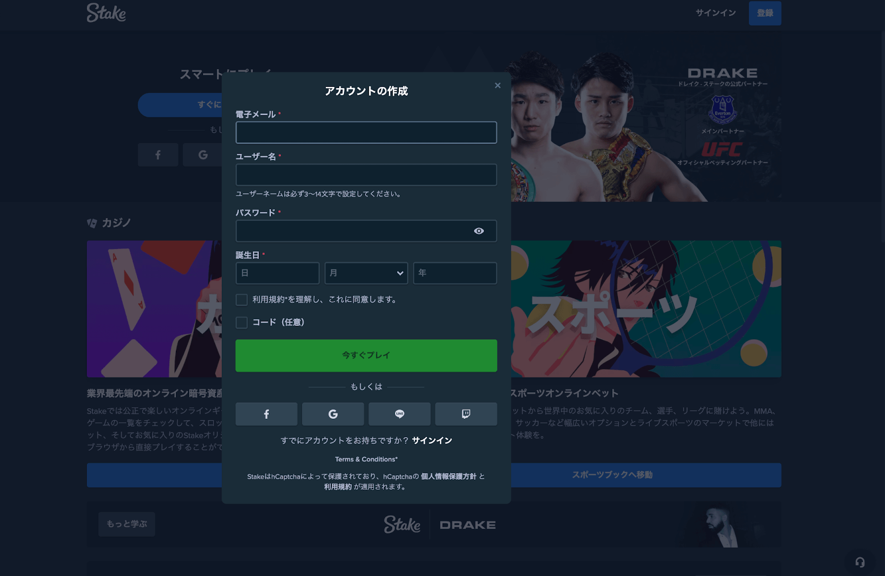The width and height of the screenshot is (885, 576).
Task: Sign up with Google in dialog
Action: pyautogui.click(x=333, y=414)
